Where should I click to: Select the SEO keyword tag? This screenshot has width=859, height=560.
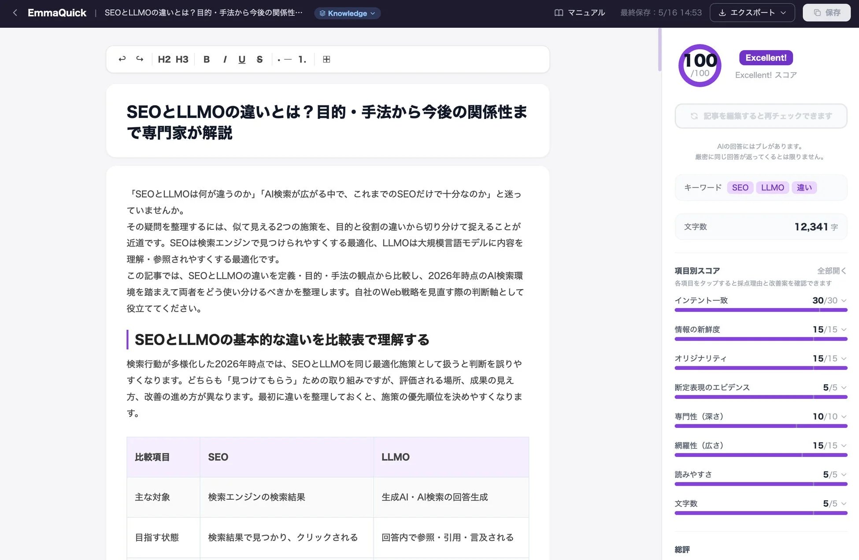[x=740, y=188]
